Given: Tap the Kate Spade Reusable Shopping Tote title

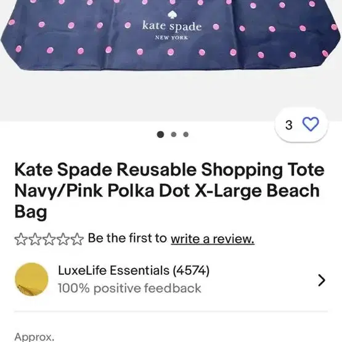Looking at the screenshot, I should point(169,190).
